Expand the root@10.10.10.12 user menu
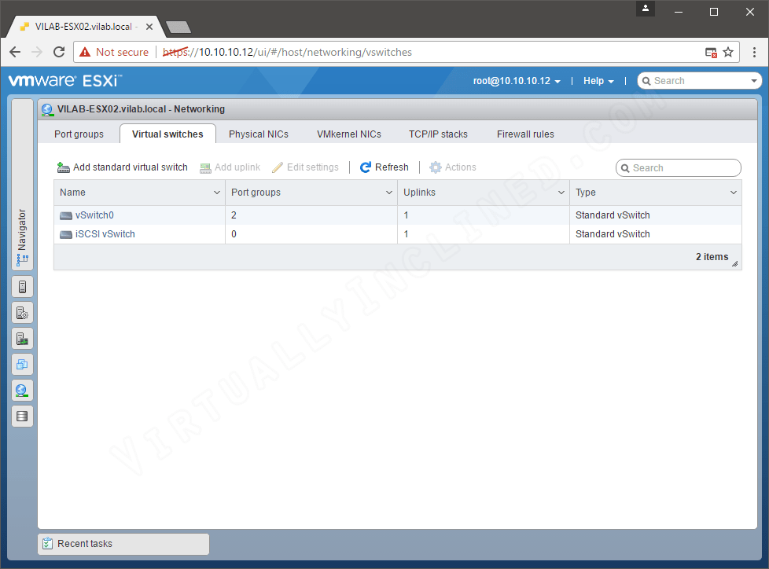This screenshot has height=569, width=769. 517,80
